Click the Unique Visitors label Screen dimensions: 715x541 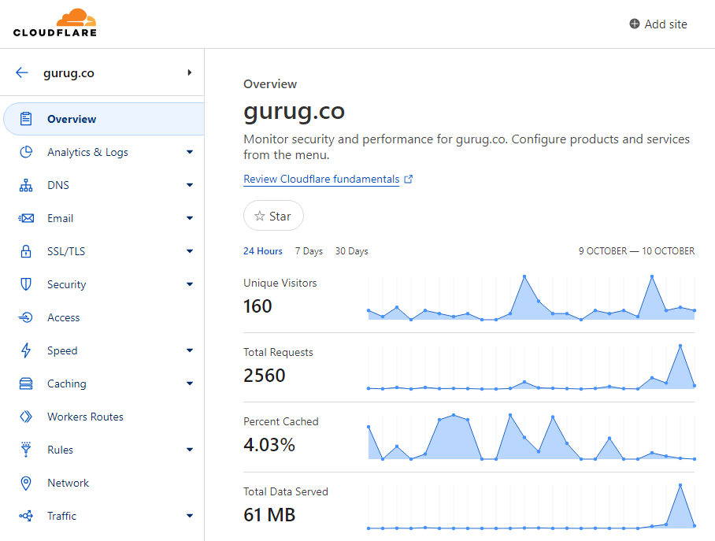(280, 283)
